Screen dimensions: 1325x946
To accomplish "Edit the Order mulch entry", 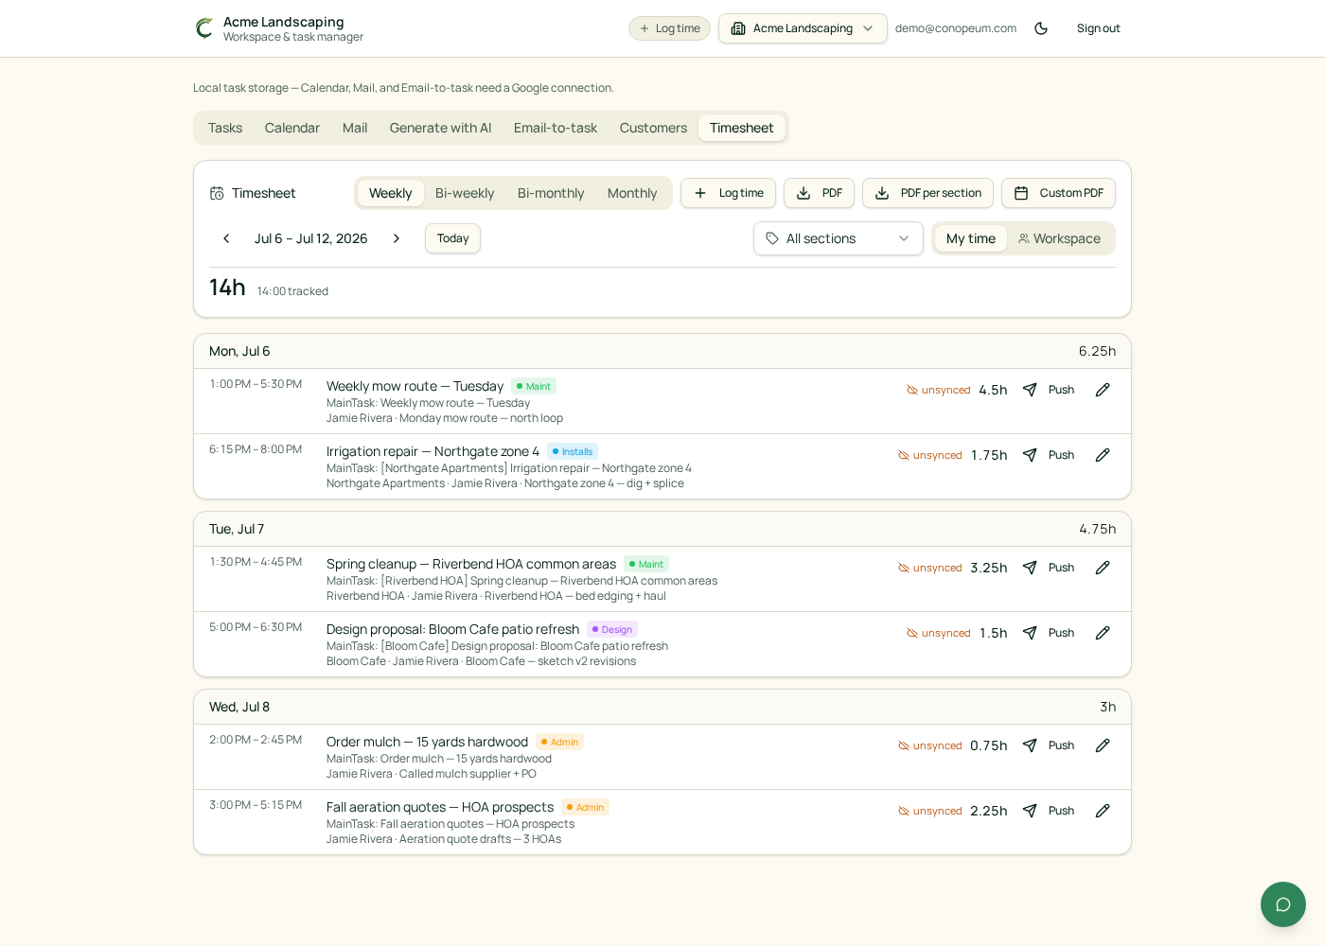I will click(1103, 745).
